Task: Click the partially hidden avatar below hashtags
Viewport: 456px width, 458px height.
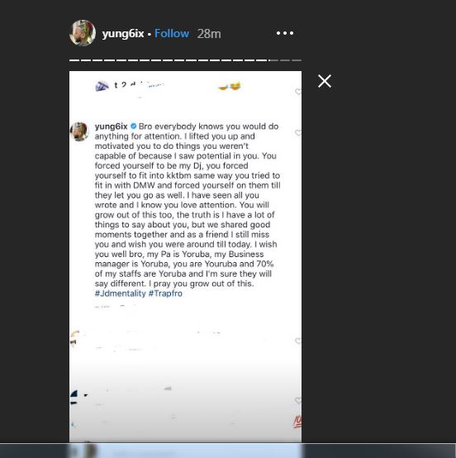Action: 74,339
